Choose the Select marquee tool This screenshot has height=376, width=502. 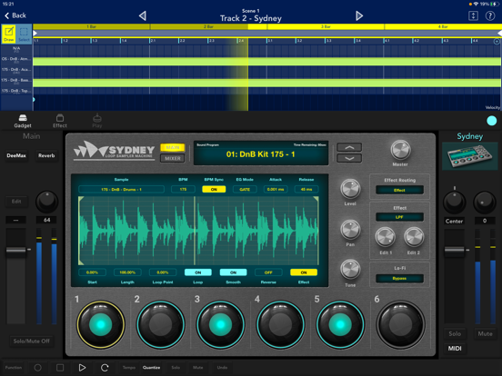tap(24, 34)
